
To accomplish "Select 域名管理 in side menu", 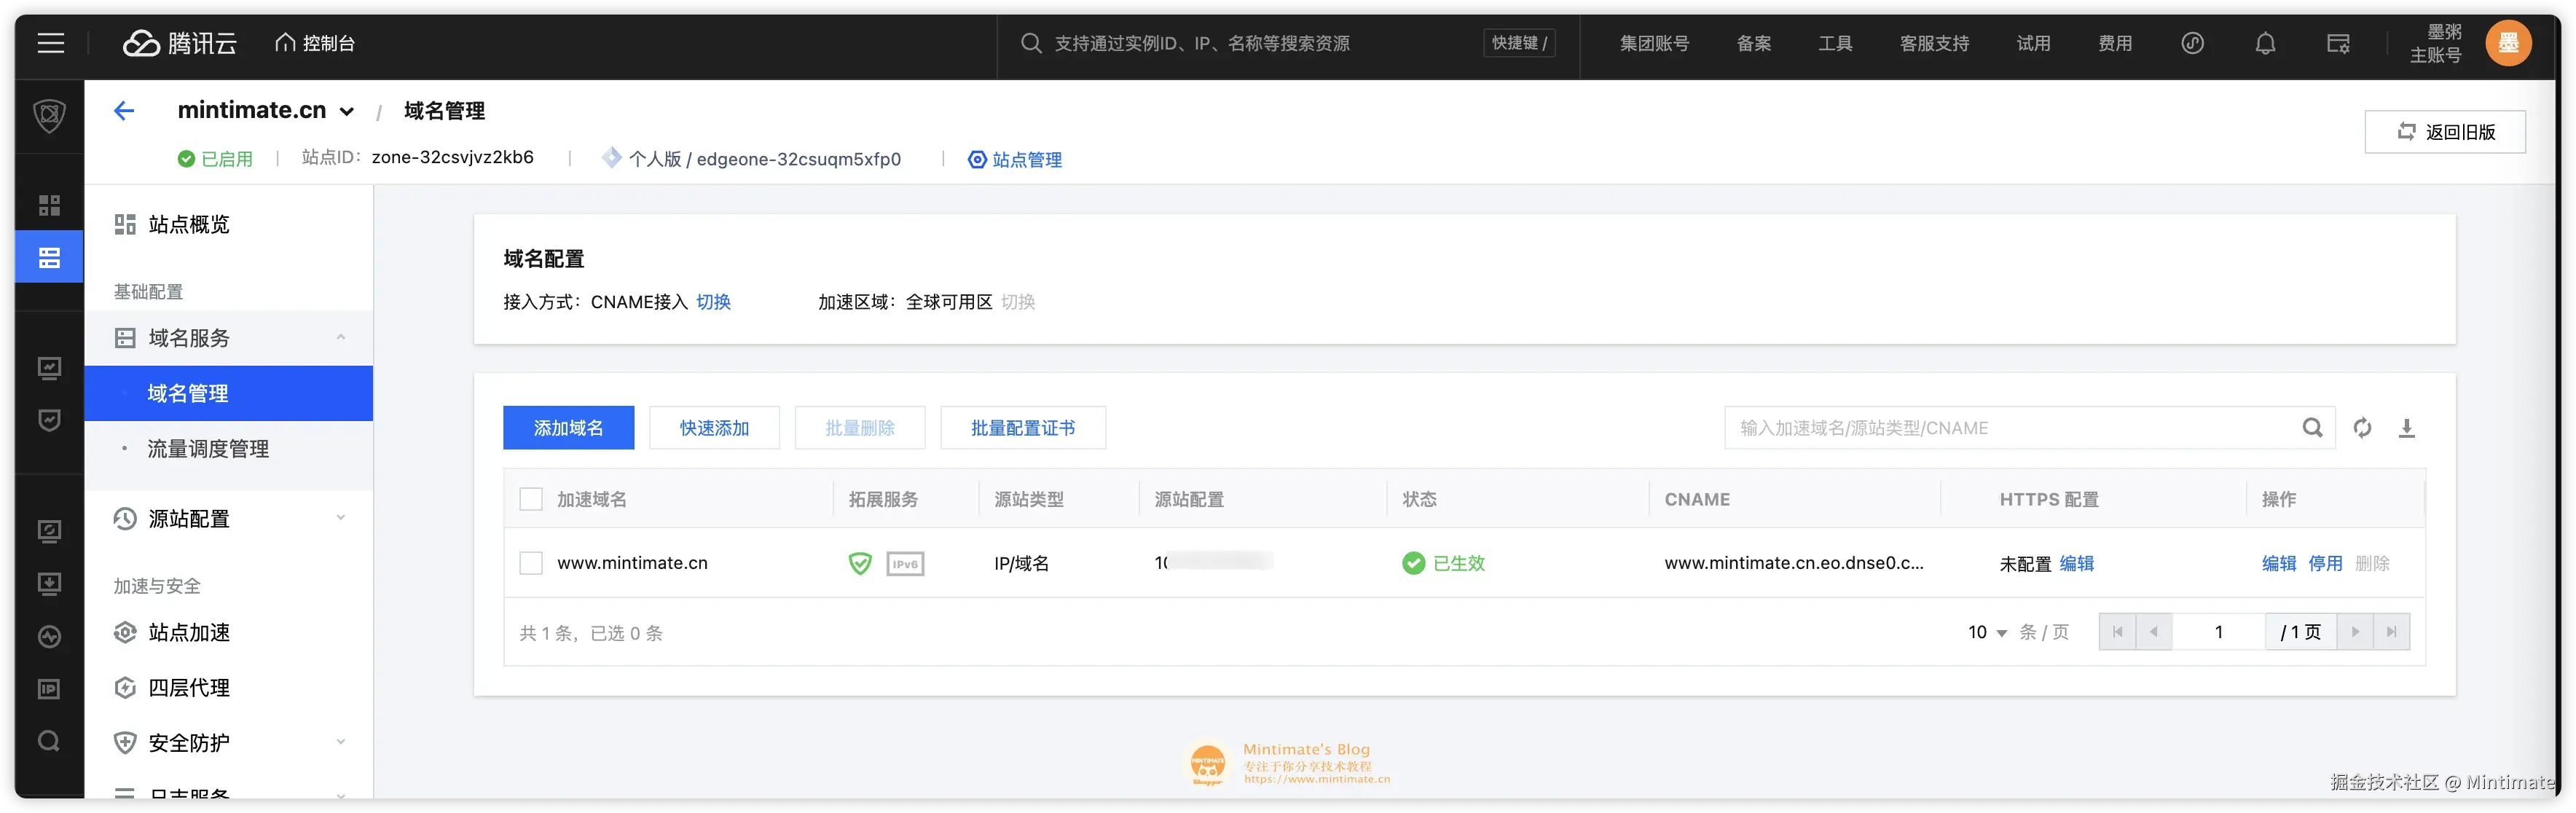I will click(229, 393).
